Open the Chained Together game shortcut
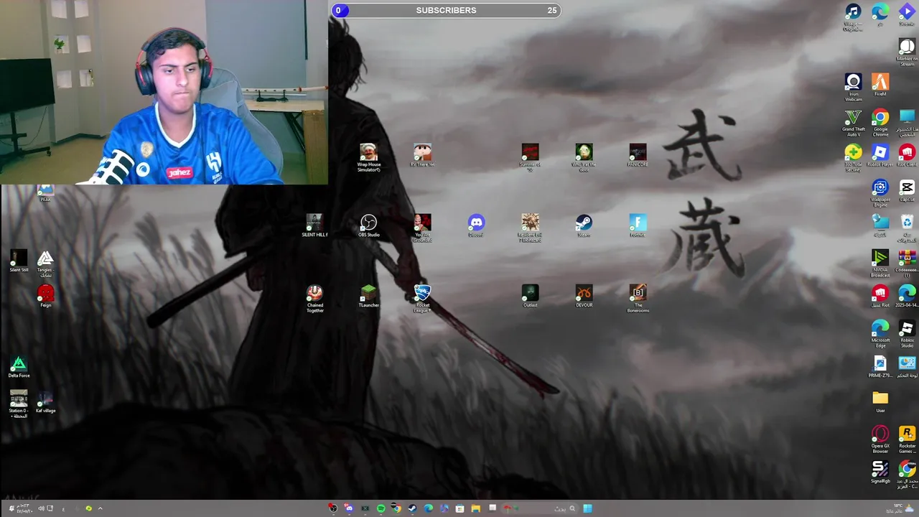Viewport: 919px width, 517px height. point(314,299)
